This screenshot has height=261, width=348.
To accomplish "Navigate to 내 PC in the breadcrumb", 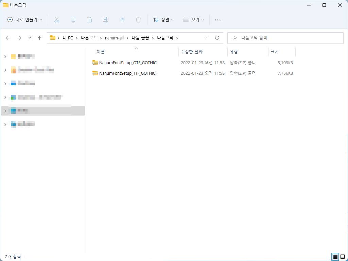I will click(68, 38).
